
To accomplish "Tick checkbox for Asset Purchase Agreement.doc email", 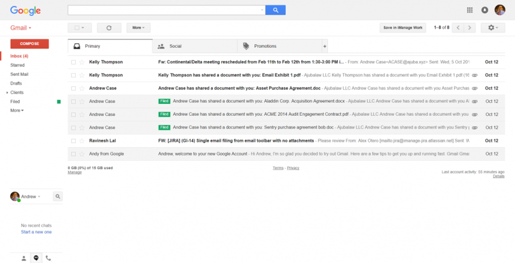I will tap(73, 88).
